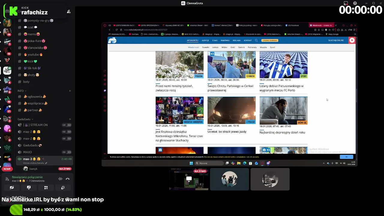The height and width of the screenshot is (216, 384).
Task: Open the soundboard button
Action: 63,187
